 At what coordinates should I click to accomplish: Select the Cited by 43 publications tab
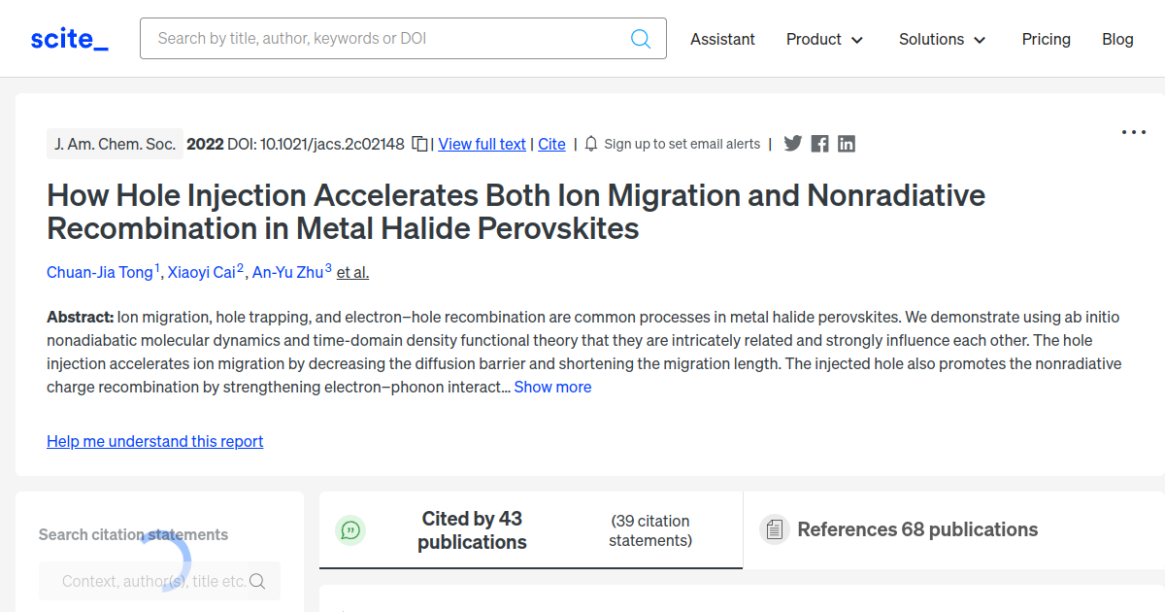pos(472,530)
